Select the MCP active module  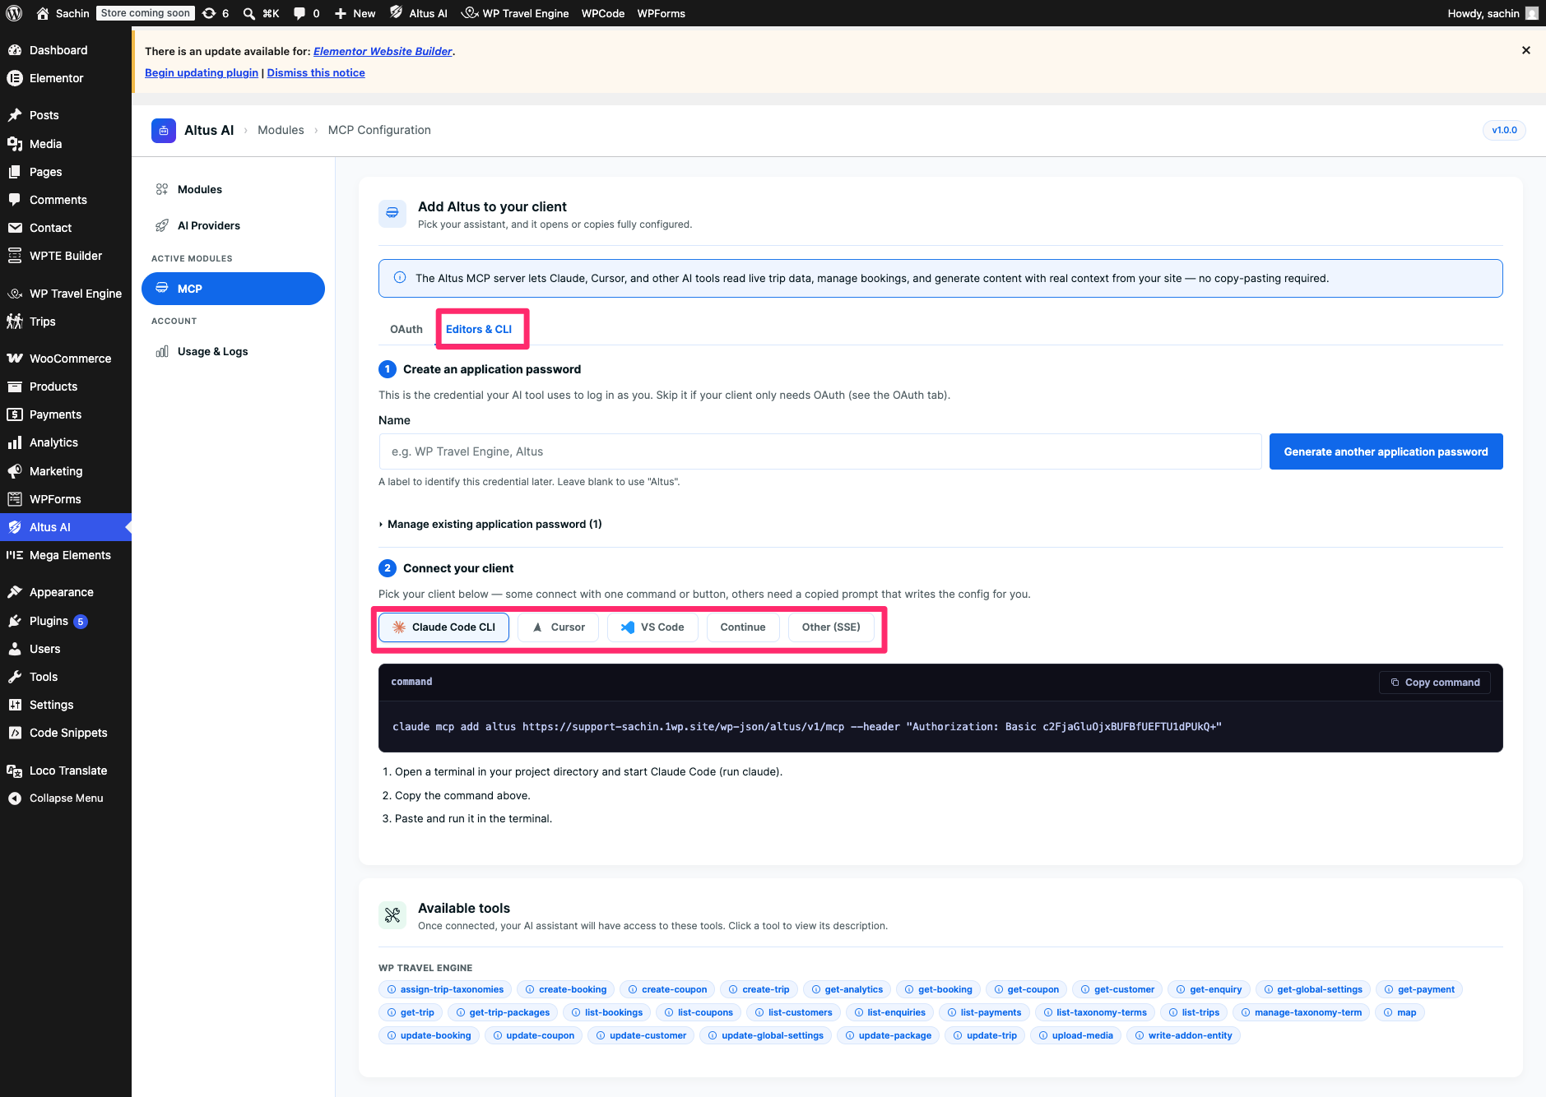pos(233,289)
